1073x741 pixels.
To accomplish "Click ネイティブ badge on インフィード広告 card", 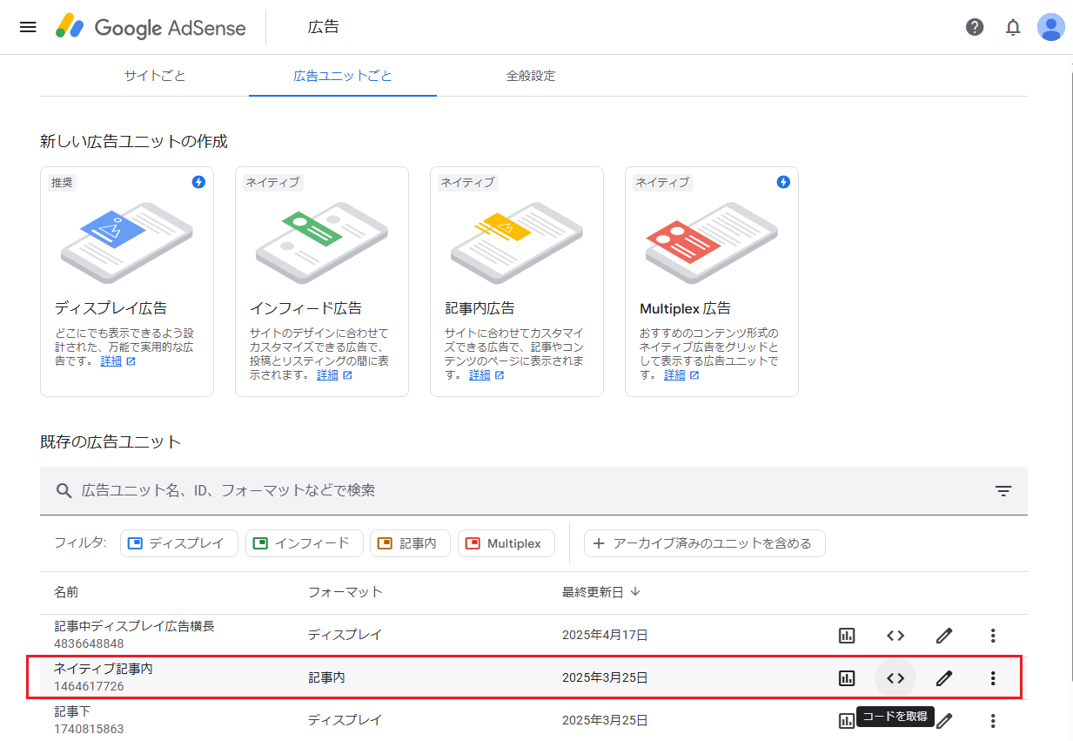I will tap(272, 183).
